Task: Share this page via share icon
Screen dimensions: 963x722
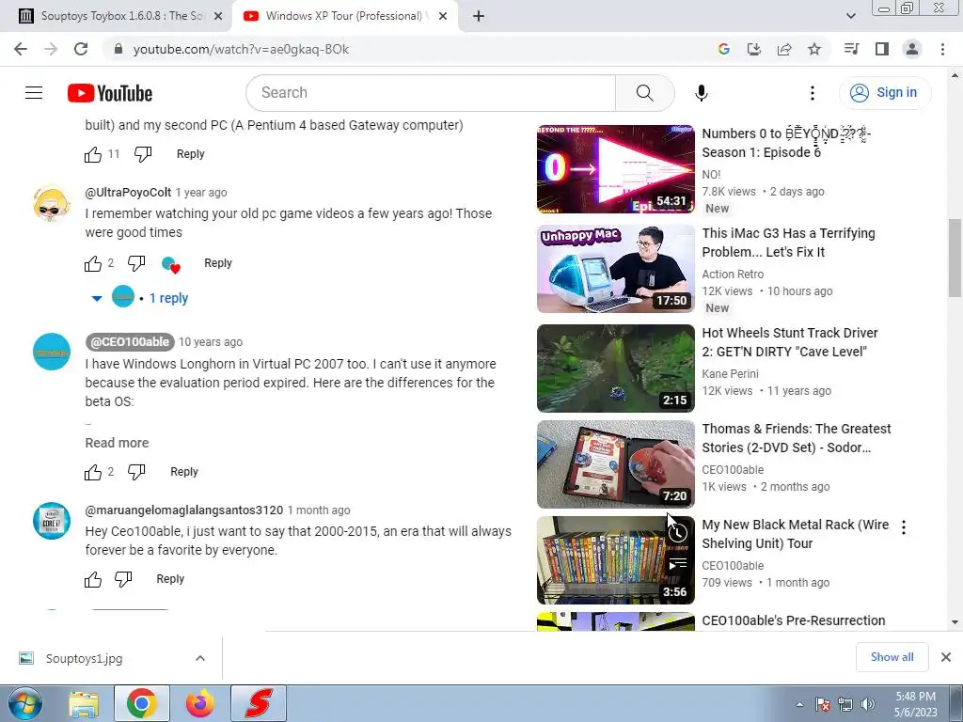Action: [784, 49]
